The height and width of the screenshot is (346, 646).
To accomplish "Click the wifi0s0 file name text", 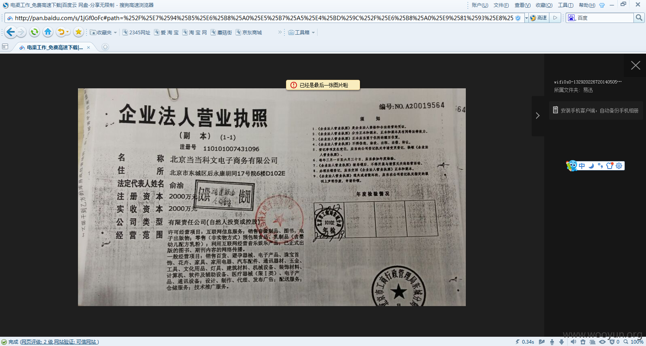I will pyautogui.click(x=588, y=82).
